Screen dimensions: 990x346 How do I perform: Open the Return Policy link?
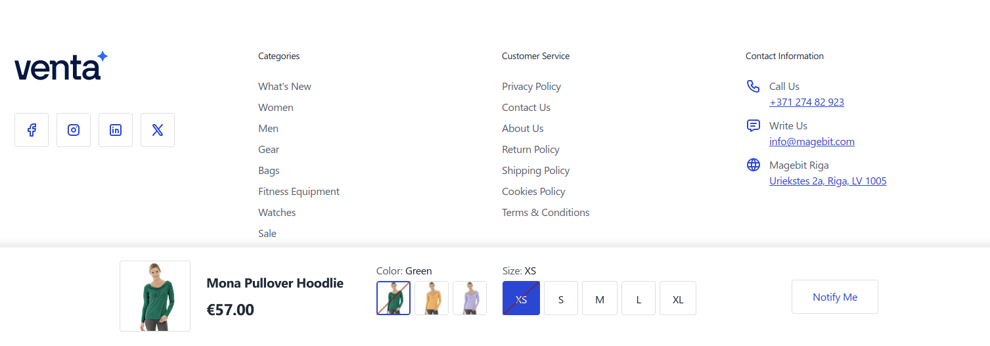[531, 150]
